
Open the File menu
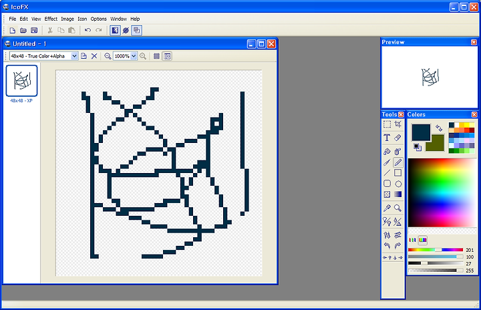(x=13, y=19)
